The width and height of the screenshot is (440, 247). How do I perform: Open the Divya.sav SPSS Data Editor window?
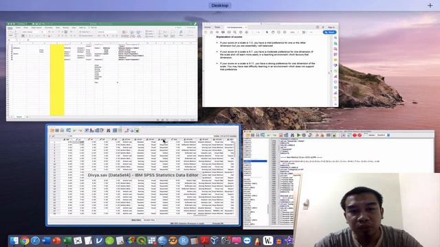(143, 175)
